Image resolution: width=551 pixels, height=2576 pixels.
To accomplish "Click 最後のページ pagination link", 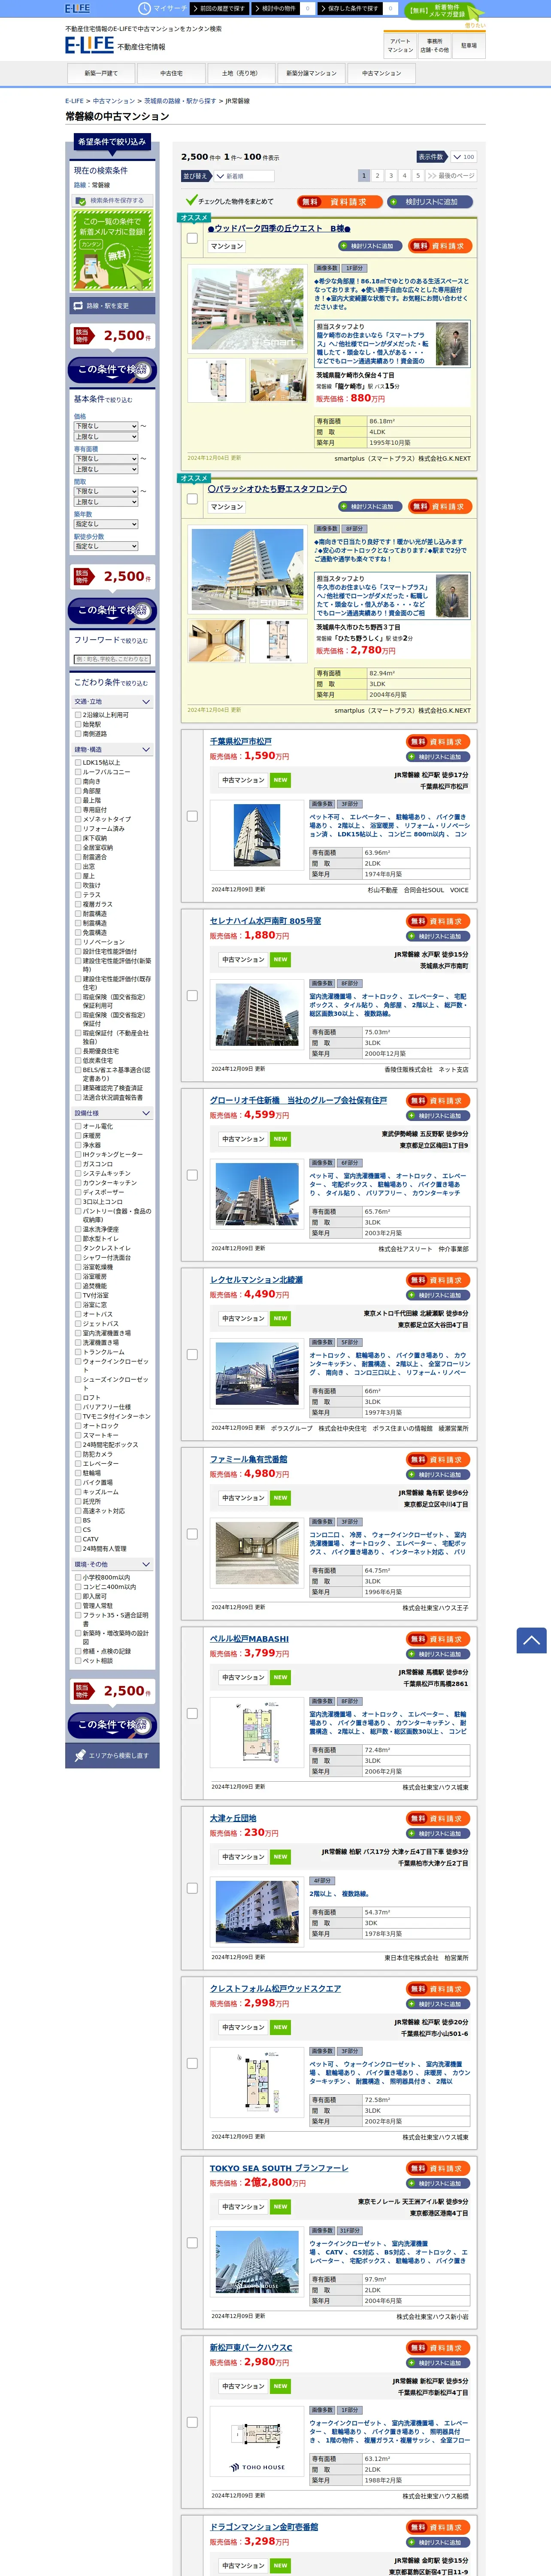I will 451,175.
